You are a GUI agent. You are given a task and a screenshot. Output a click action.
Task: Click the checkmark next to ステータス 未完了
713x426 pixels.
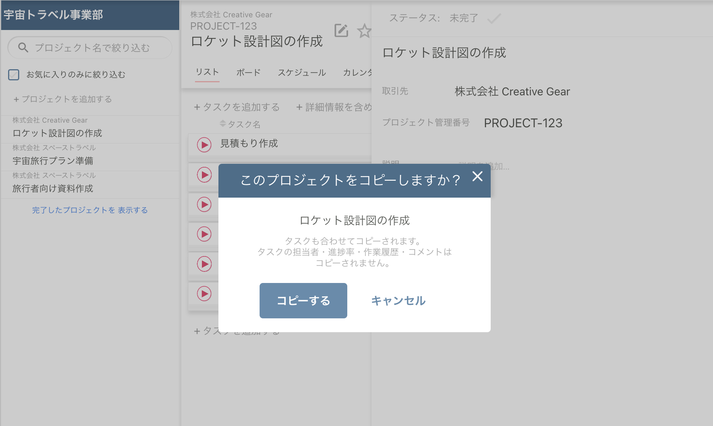point(495,18)
